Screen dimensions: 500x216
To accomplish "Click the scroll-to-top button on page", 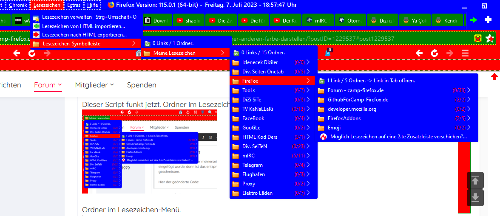I will pyautogui.click(x=475, y=180).
